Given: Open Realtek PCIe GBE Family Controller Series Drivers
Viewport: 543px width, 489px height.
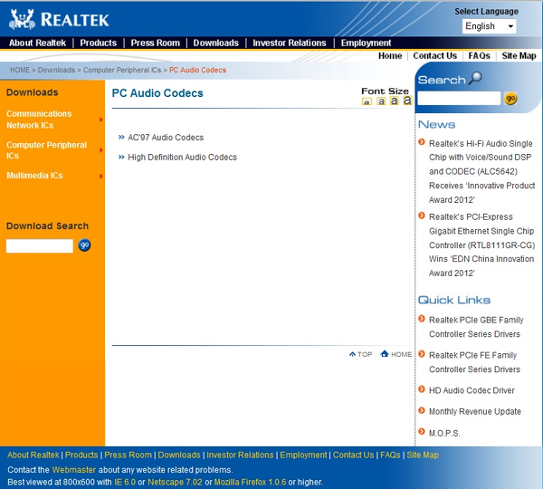Looking at the screenshot, I should pyautogui.click(x=476, y=327).
